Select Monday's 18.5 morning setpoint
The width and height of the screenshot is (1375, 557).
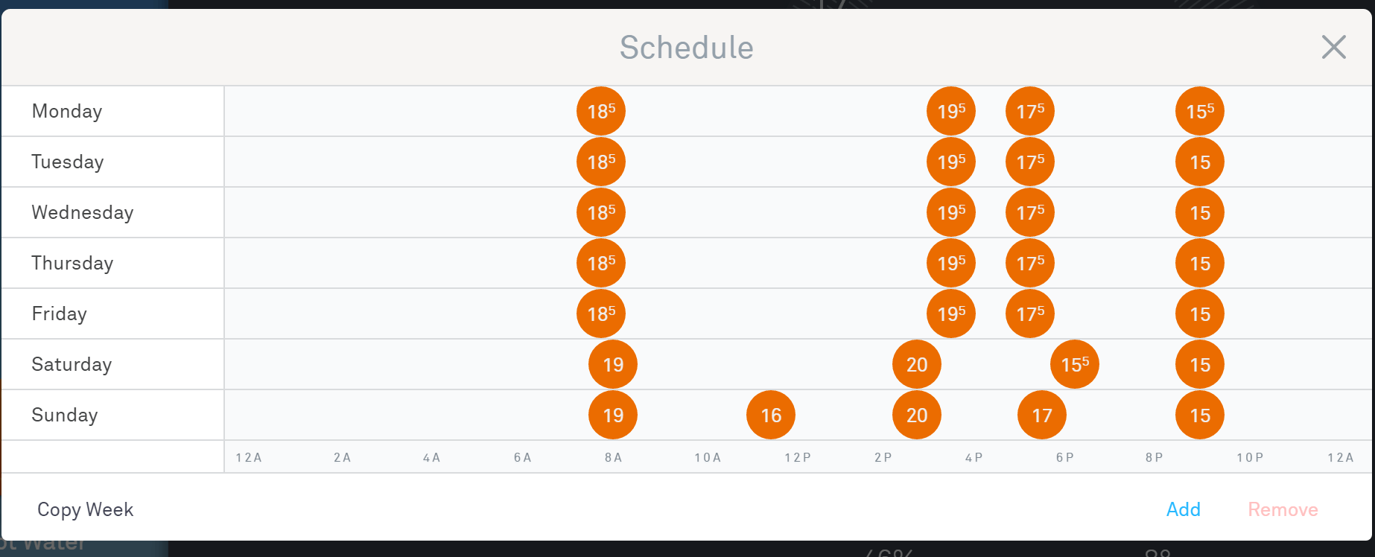click(x=601, y=112)
